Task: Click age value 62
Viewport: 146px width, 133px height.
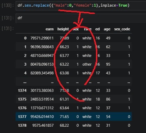Action: (x=108, y=47)
